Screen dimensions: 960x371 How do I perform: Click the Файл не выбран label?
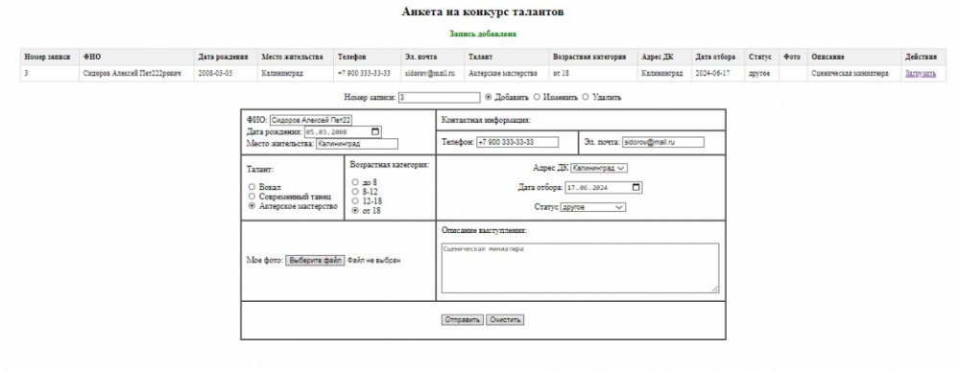coord(373,261)
